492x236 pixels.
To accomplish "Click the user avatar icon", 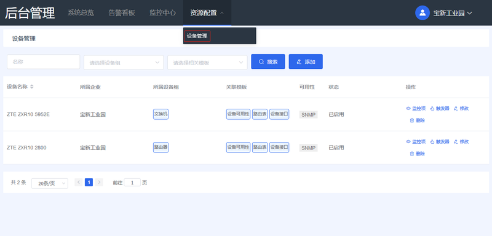I will point(423,13).
